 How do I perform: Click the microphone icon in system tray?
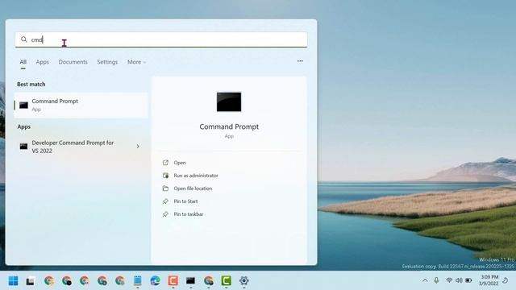pyautogui.click(x=436, y=280)
